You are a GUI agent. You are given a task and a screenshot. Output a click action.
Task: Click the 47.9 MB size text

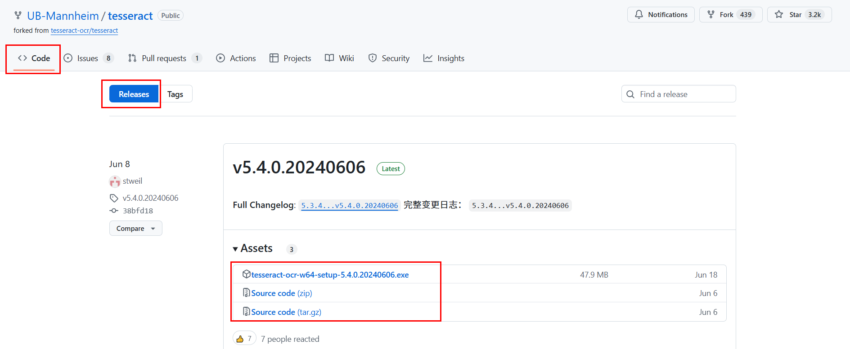[594, 275]
